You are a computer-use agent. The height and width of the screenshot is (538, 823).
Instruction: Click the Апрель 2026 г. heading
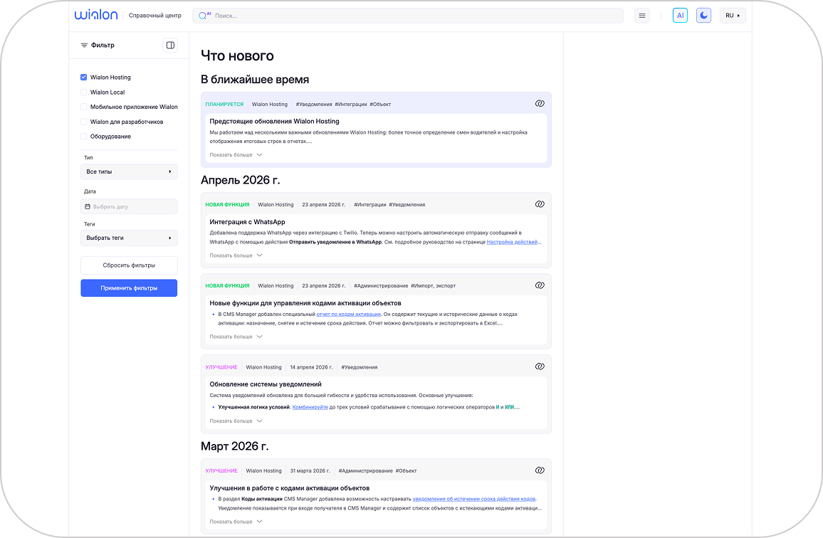pyautogui.click(x=241, y=180)
